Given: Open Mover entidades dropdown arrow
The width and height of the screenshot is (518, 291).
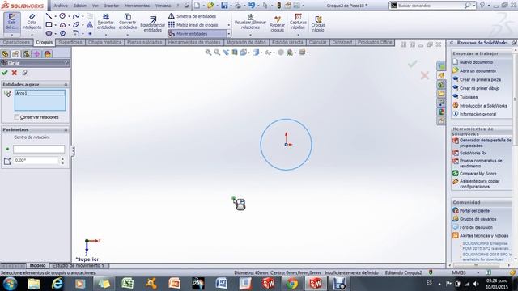Looking at the screenshot, I should pyautogui.click(x=228, y=34).
